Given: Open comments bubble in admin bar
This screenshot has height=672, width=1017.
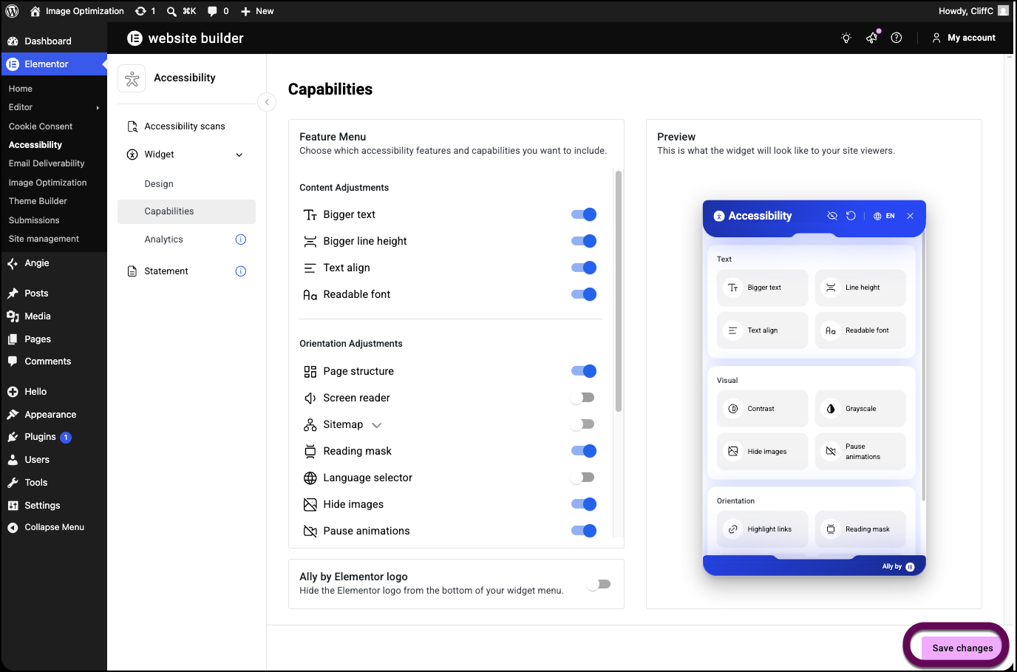Looking at the screenshot, I should click(213, 11).
